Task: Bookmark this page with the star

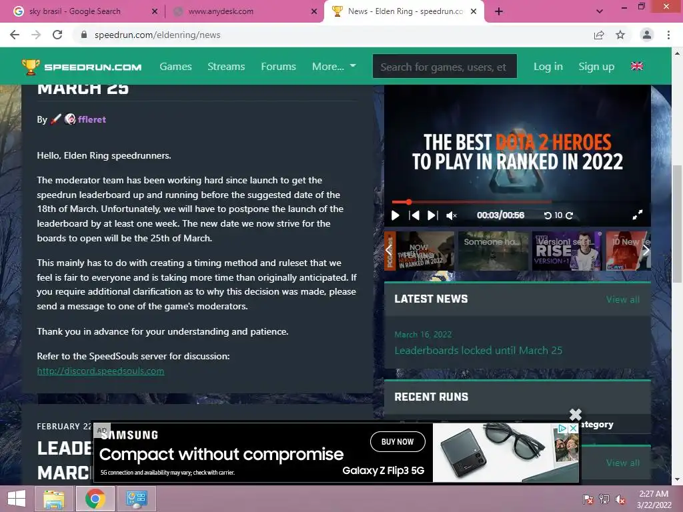Action: [x=620, y=35]
